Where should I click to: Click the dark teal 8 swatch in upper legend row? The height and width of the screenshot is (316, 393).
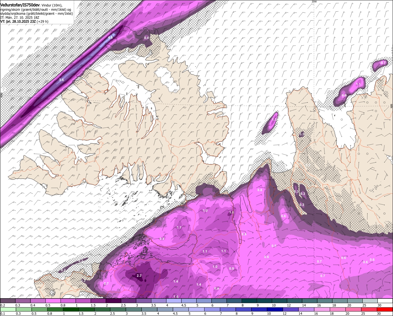(249, 301)
